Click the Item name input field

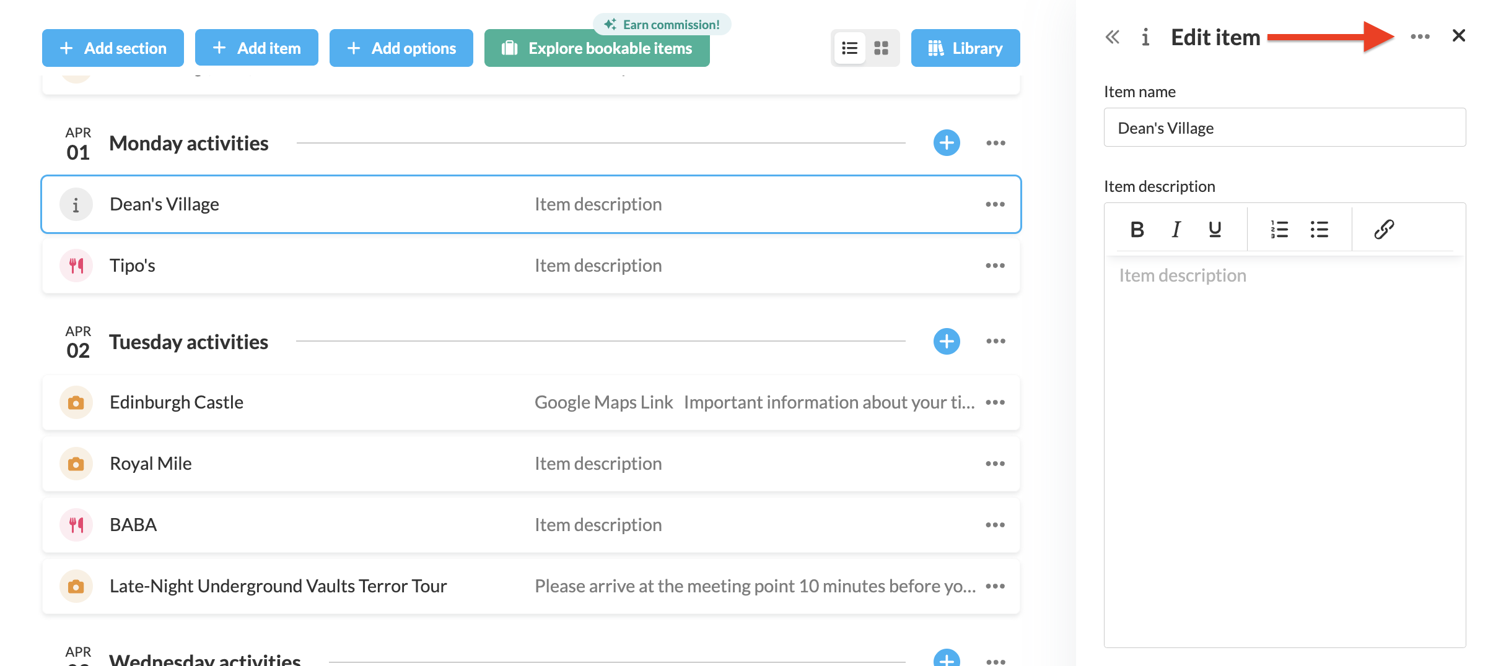1284,128
